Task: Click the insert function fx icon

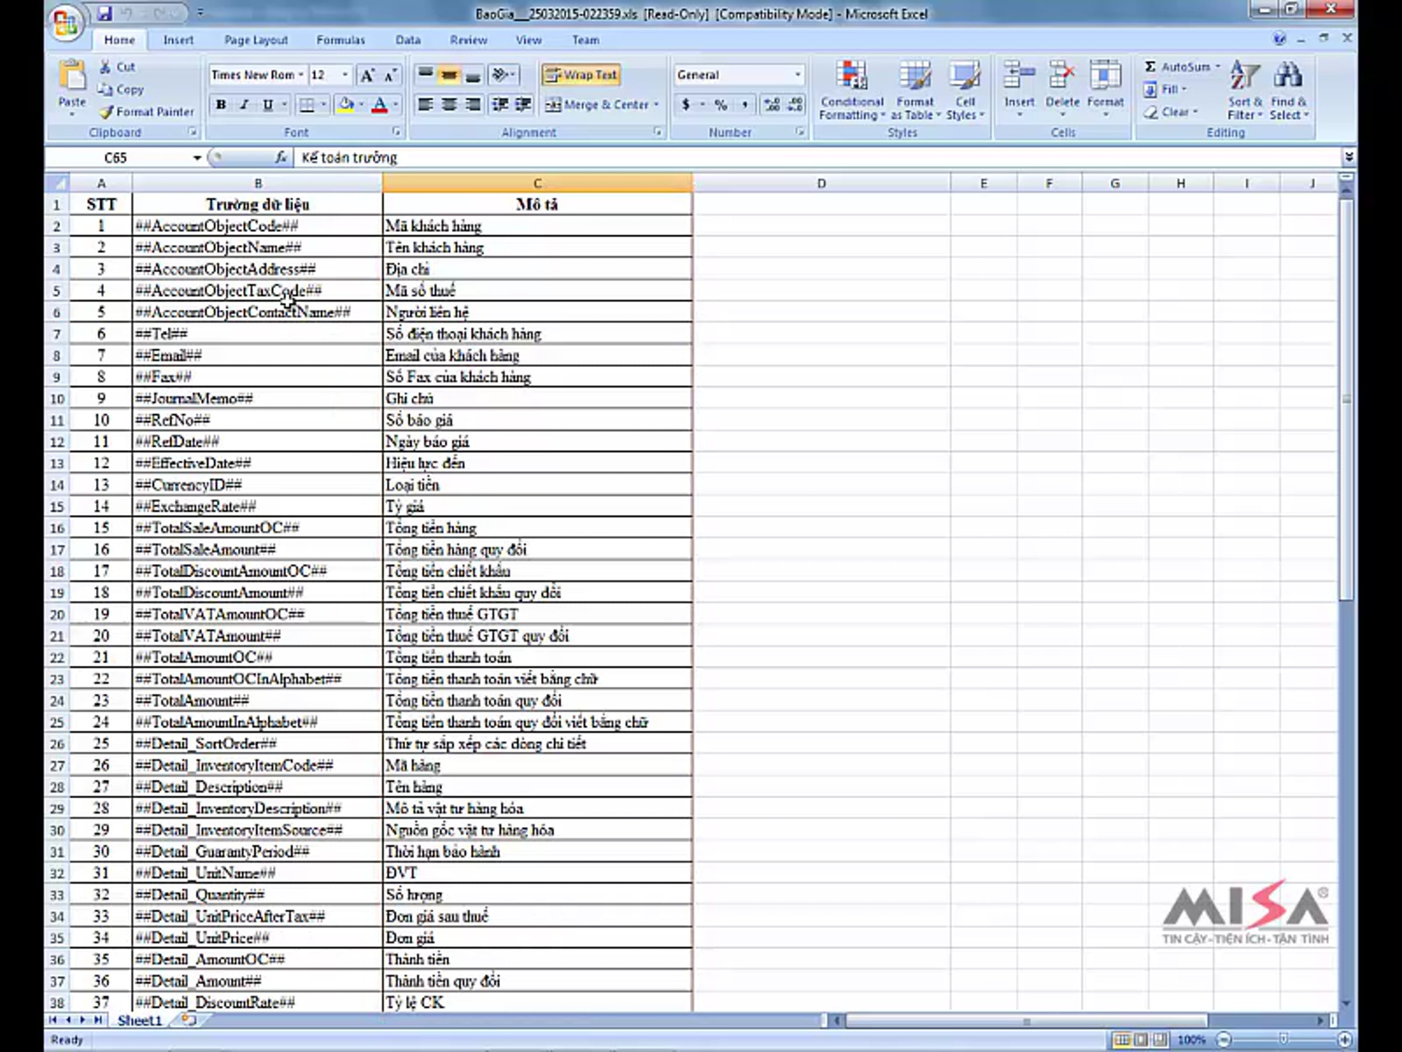Action: coord(281,157)
